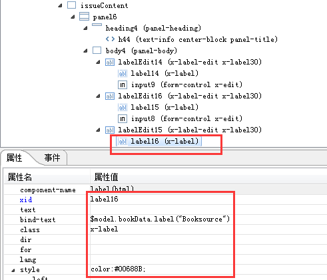Click the component-name property row
The width and height of the screenshot is (327, 280).
[x=165, y=190]
